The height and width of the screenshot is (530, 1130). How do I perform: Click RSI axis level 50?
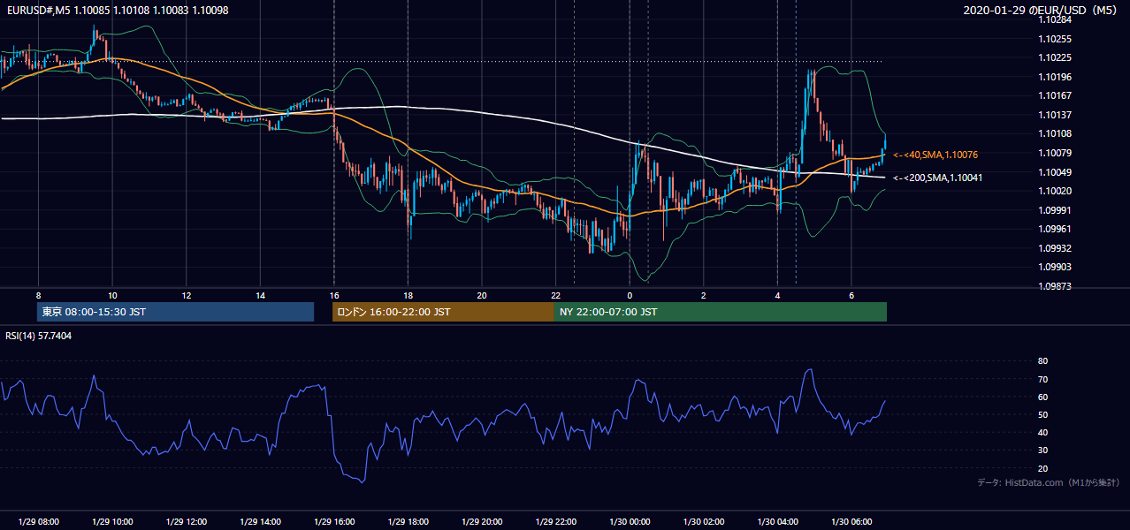tap(1043, 414)
